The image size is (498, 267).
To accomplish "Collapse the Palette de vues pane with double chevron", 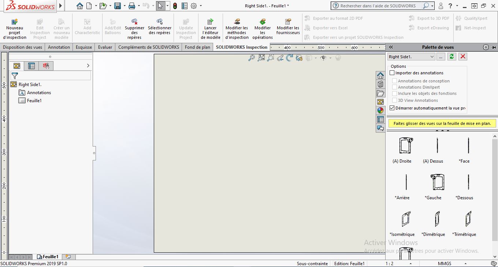I will 391,47.
